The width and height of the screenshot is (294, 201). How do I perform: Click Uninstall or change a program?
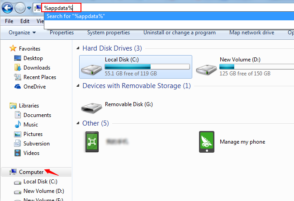pos(180,33)
